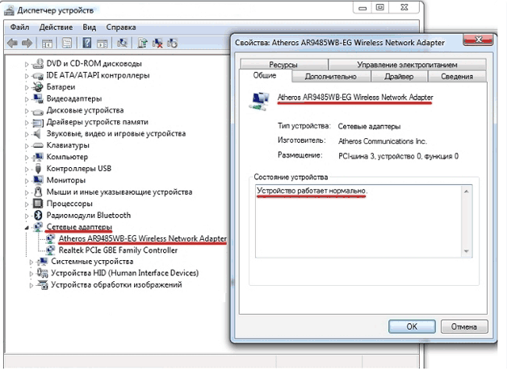The width and height of the screenshot is (507, 378).
Task: Click the Forward arrow in Device Manager toolbar
Action: click(x=27, y=43)
